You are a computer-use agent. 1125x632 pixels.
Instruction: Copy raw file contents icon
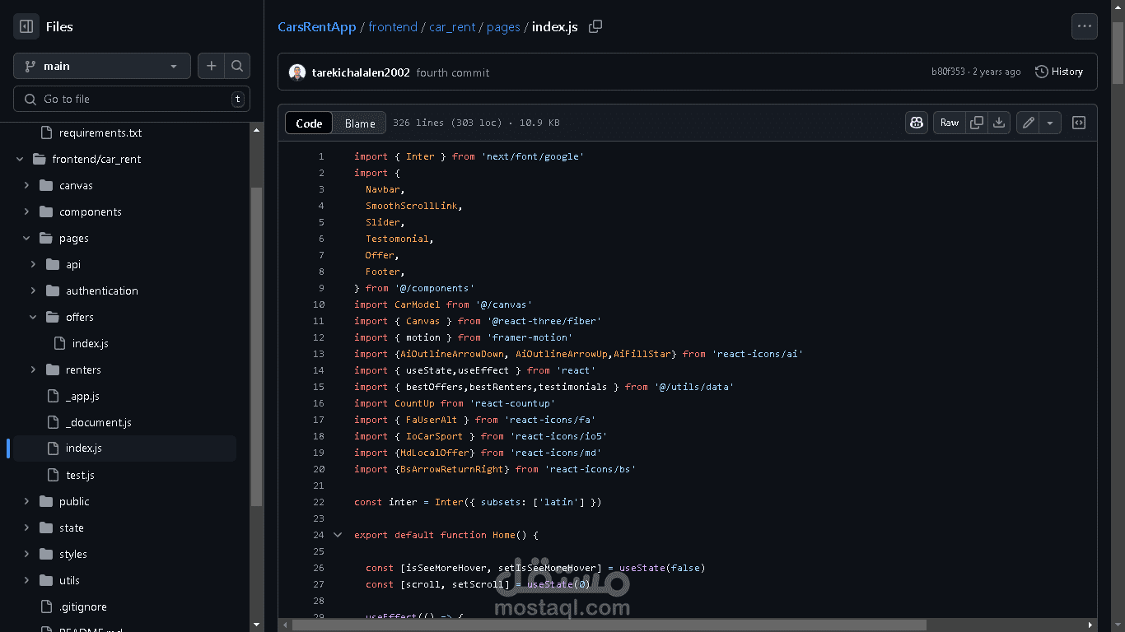977,123
